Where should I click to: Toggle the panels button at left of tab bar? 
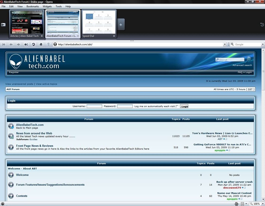[3, 25]
